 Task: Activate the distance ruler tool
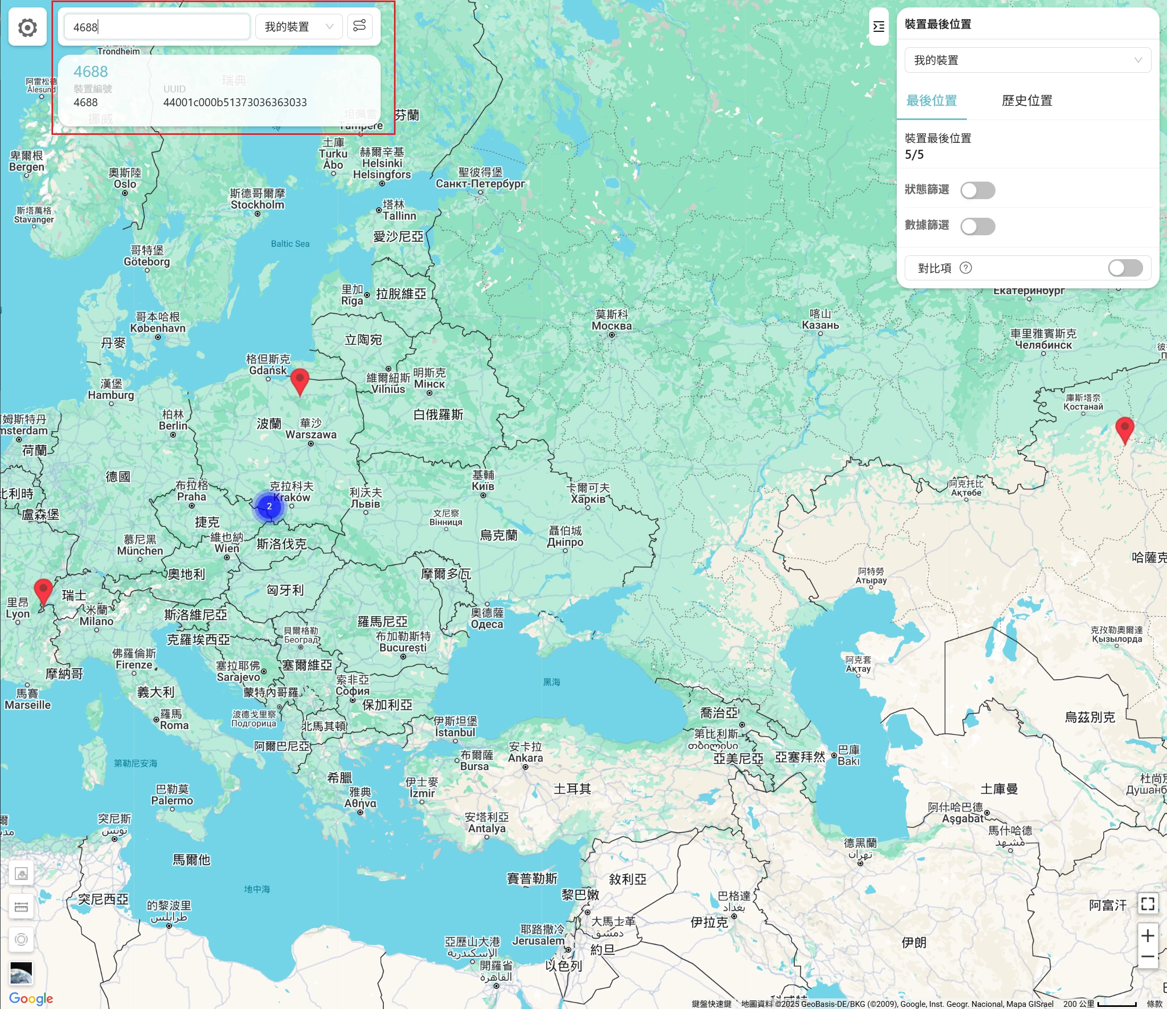(21, 907)
